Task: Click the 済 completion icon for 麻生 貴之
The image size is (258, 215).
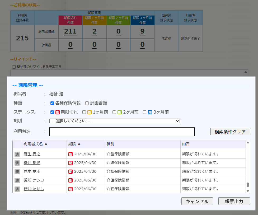Action: 17,154
